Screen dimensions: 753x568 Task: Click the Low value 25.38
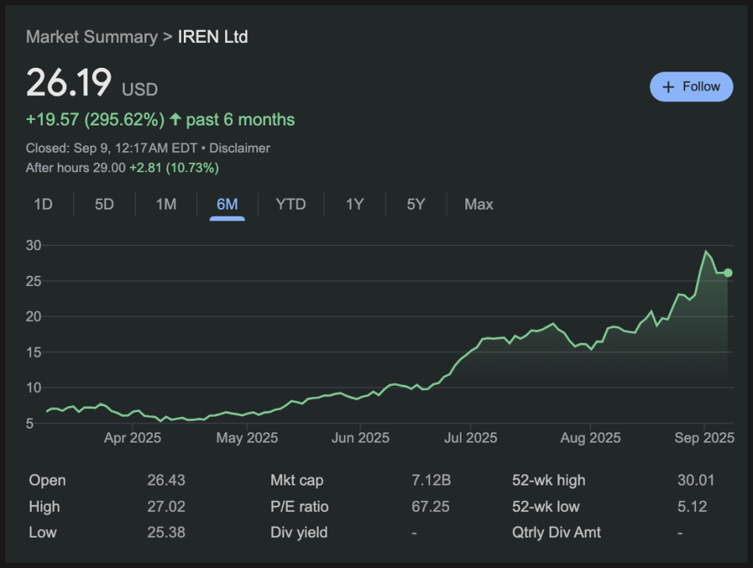166,532
